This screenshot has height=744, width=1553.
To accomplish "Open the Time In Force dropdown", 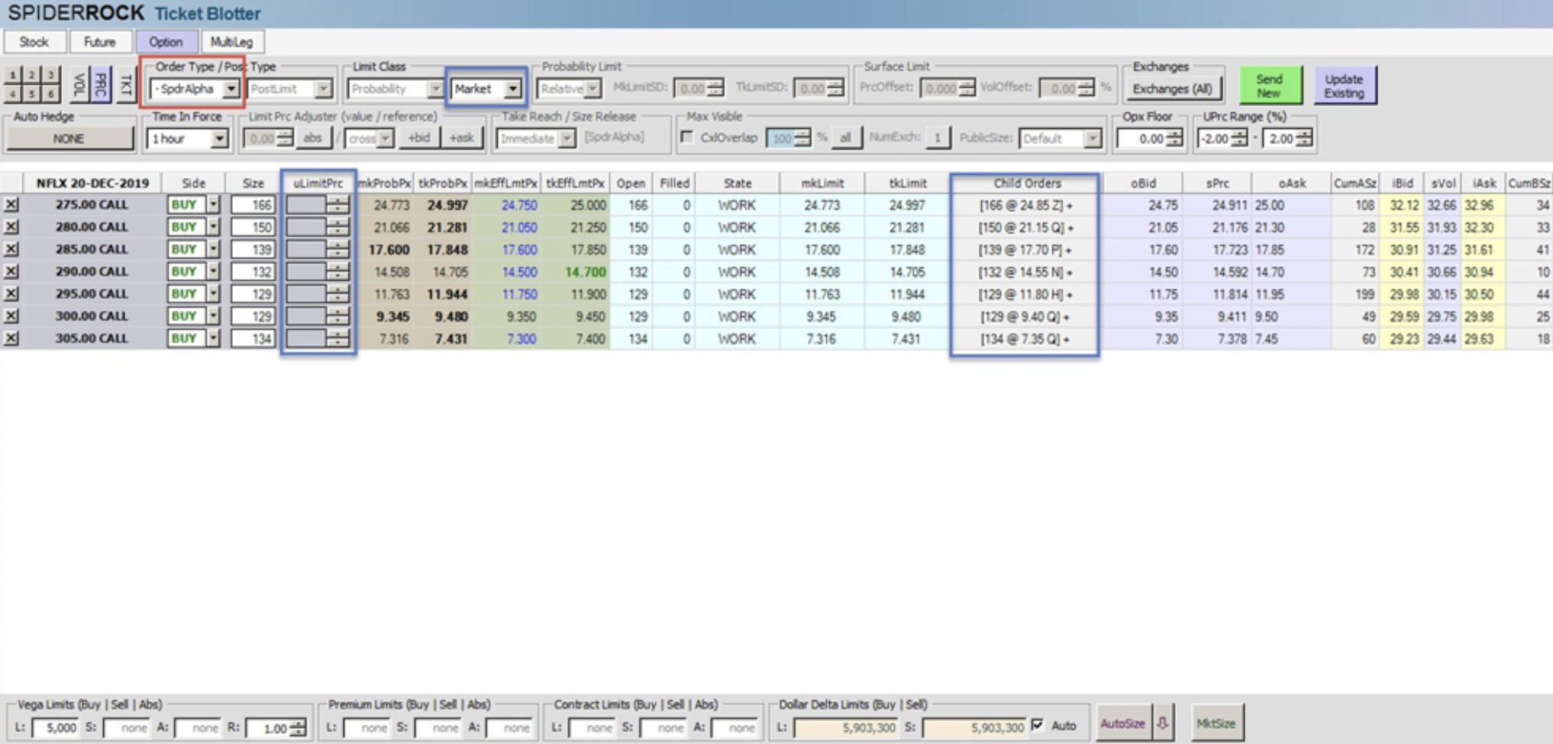I will pos(219,139).
